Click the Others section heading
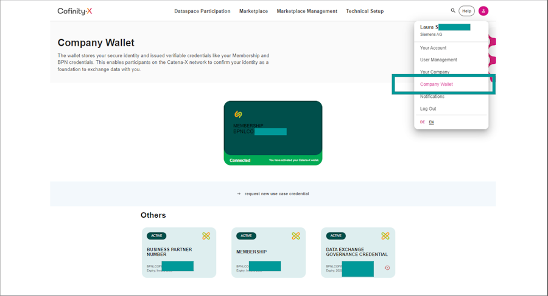The height and width of the screenshot is (296, 548). pyautogui.click(x=153, y=215)
